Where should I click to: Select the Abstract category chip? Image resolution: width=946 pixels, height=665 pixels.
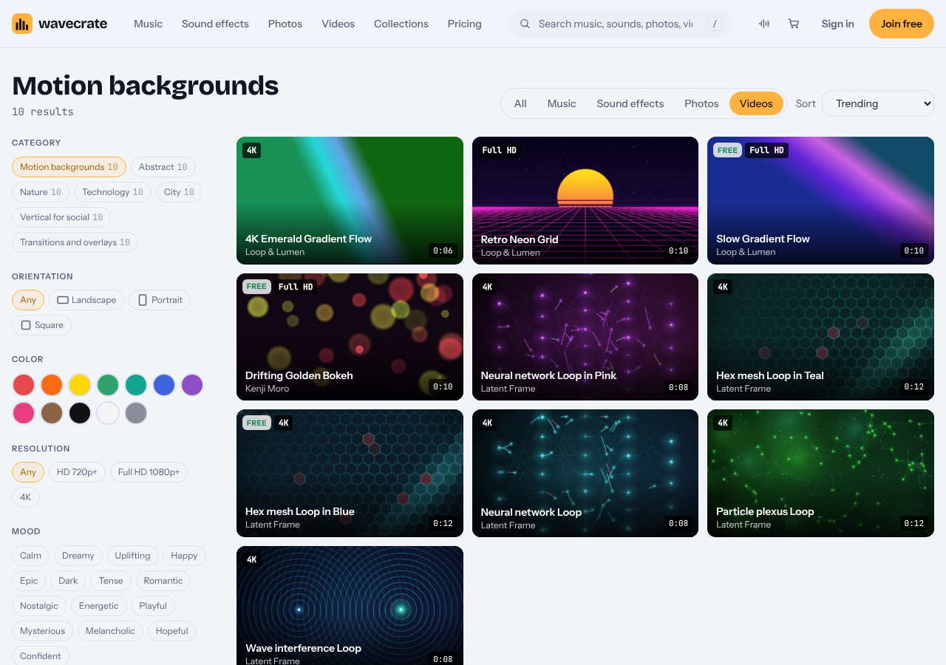tap(163, 167)
